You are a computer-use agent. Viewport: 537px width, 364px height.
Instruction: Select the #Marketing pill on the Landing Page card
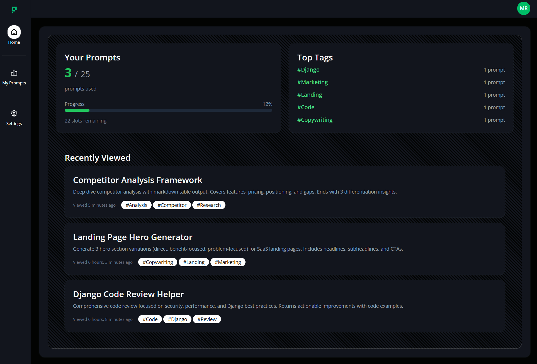[228, 262]
